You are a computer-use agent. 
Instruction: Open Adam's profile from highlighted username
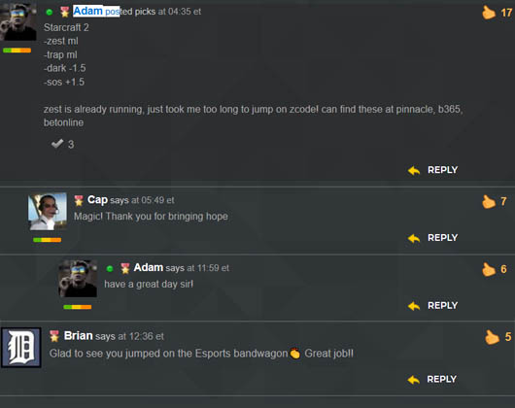87,11
